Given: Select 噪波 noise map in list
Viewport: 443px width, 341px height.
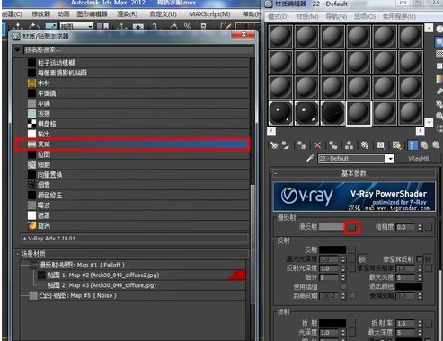Looking at the screenshot, I should [44, 205].
